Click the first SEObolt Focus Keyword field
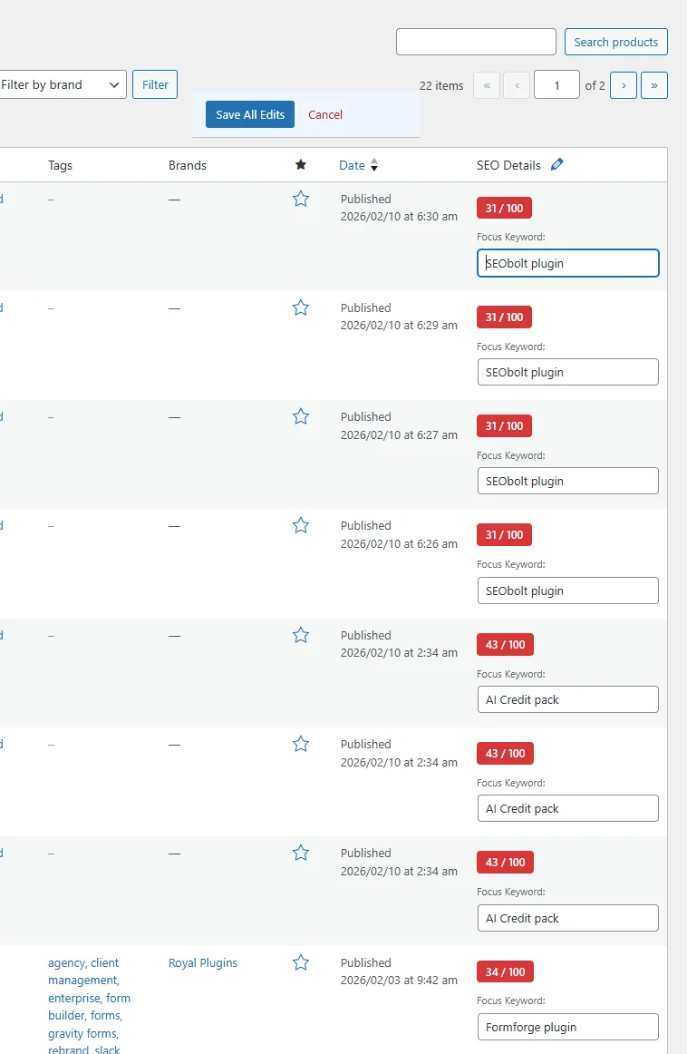This screenshot has height=1054, width=687. click(x=567, y=263)
